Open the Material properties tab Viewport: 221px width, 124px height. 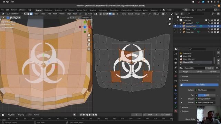coord(176,111)
